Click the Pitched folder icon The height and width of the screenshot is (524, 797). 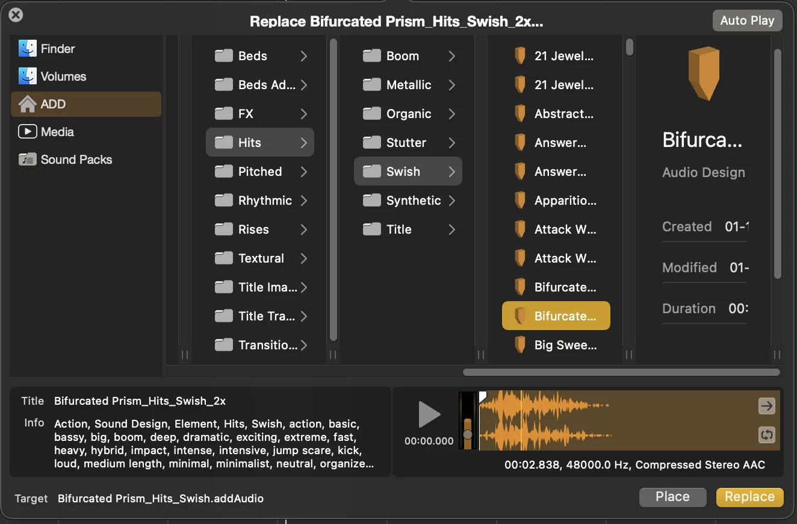pos(224,172)
